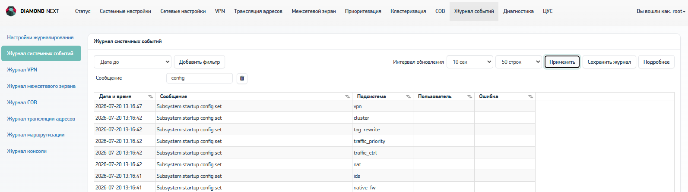Open the СОВ menu item
Image resolution: width=688 pixels, height=192 pixels.
(440, 11)
